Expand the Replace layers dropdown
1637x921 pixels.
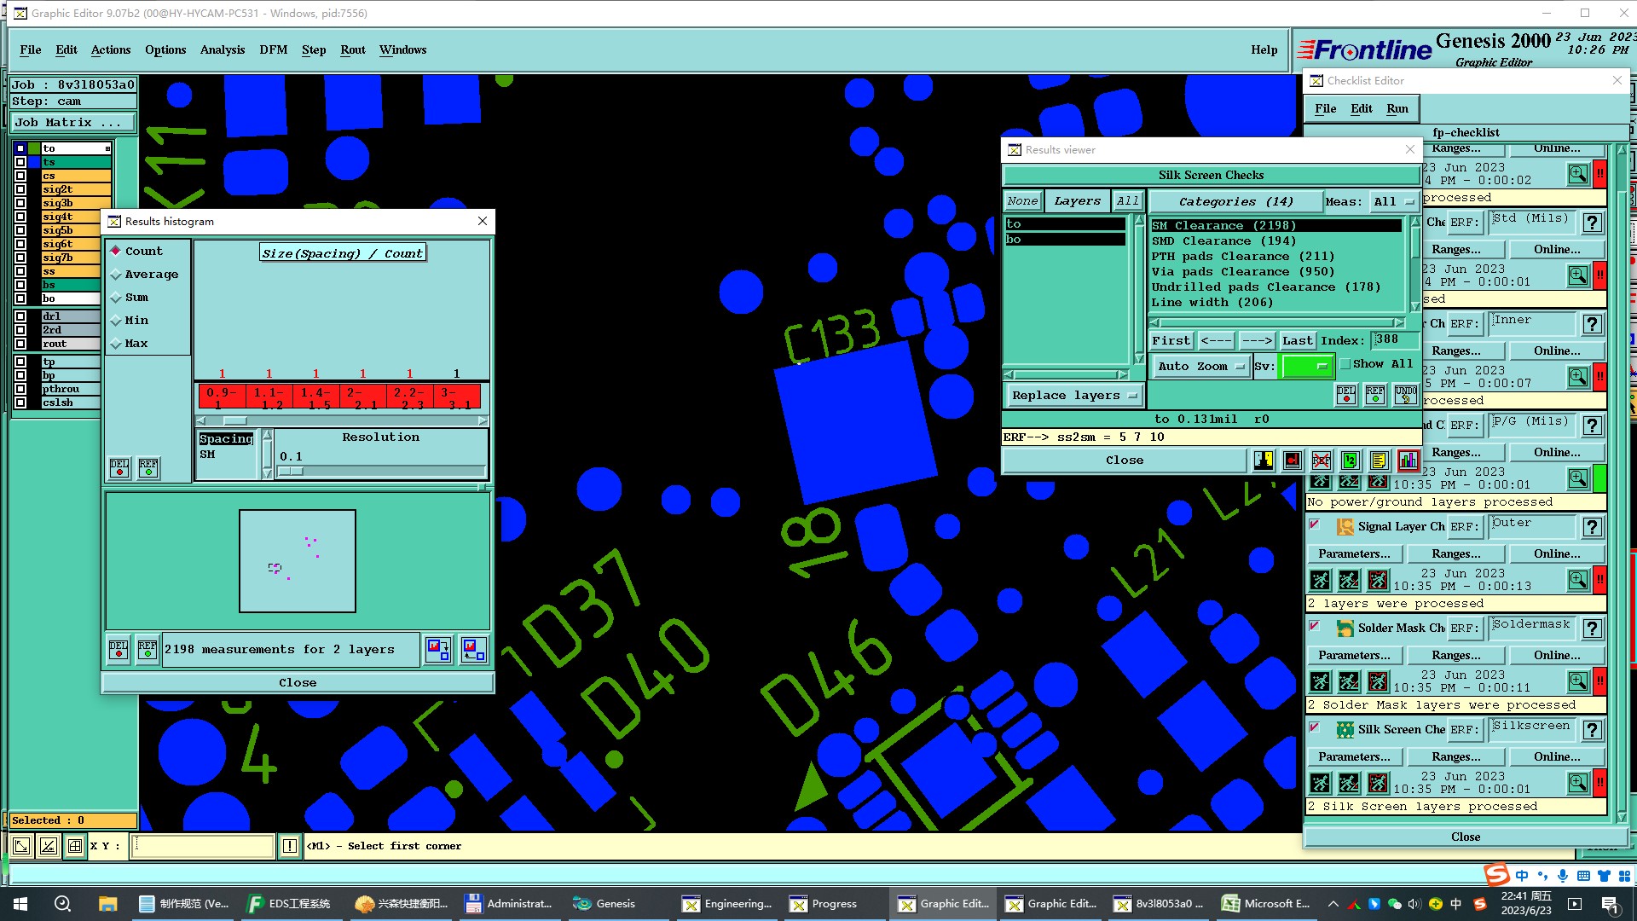click(1073, 396)
